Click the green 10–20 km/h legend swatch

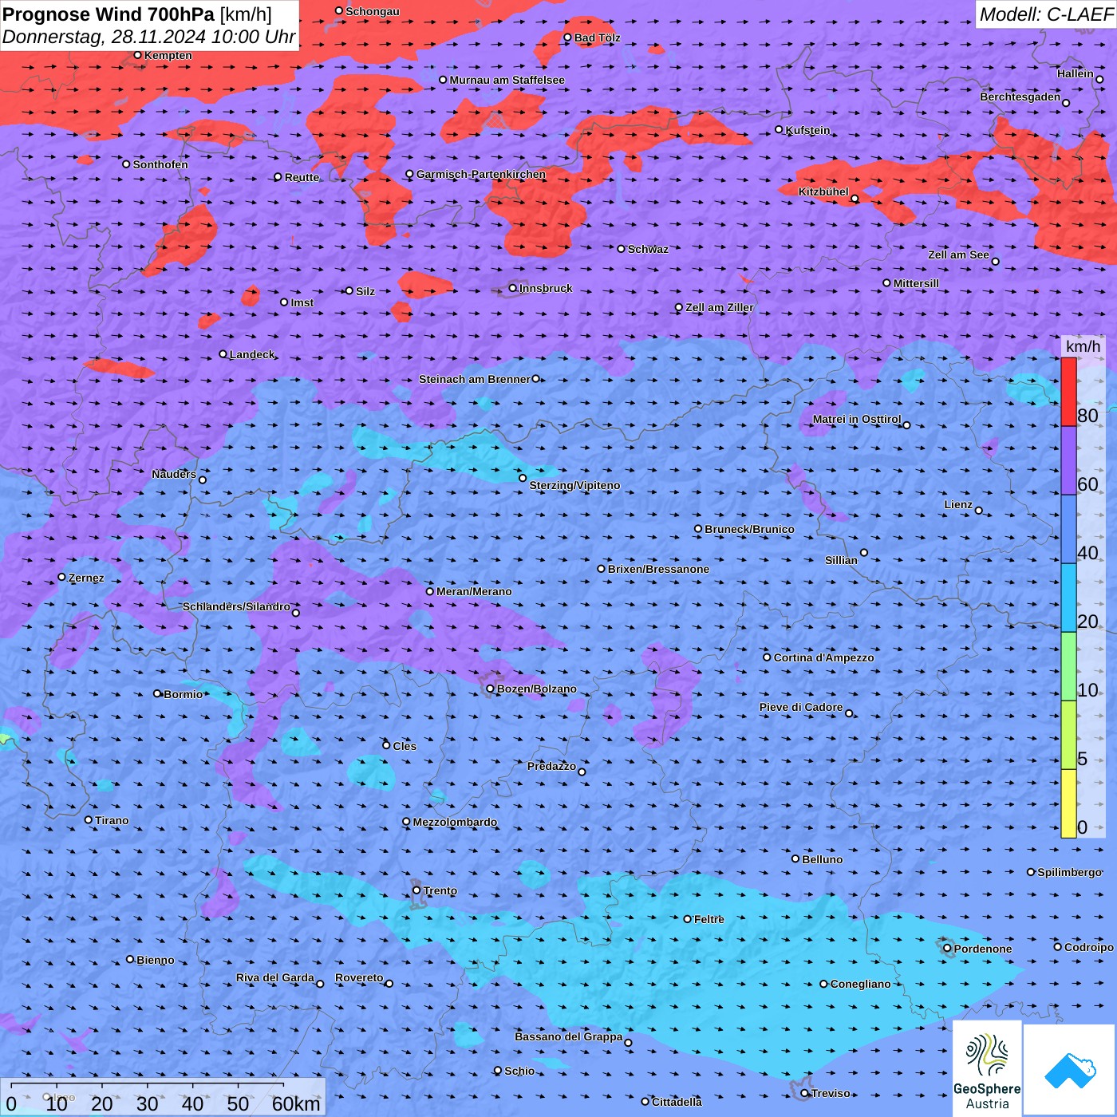click(x=1068, y=667)
